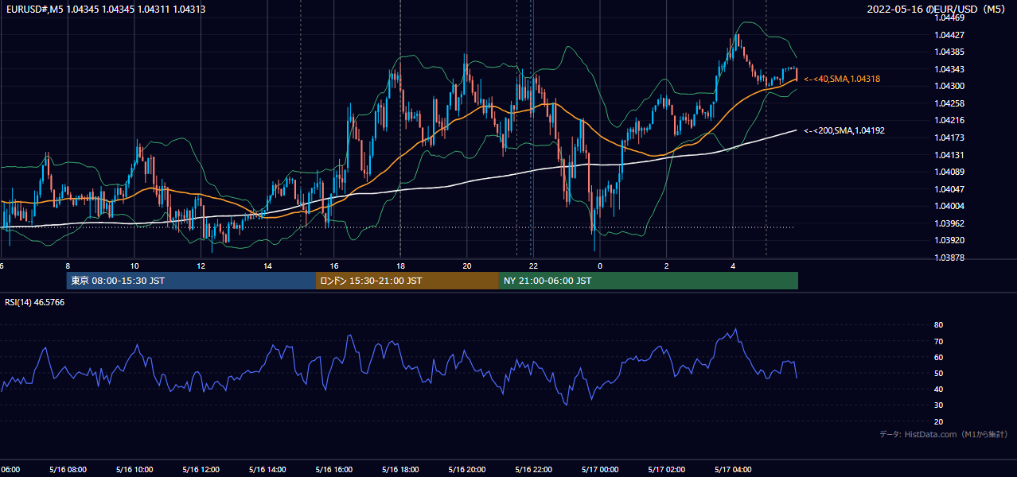
Task: Click price axis value 1.04469
Action: pos(949,17)
